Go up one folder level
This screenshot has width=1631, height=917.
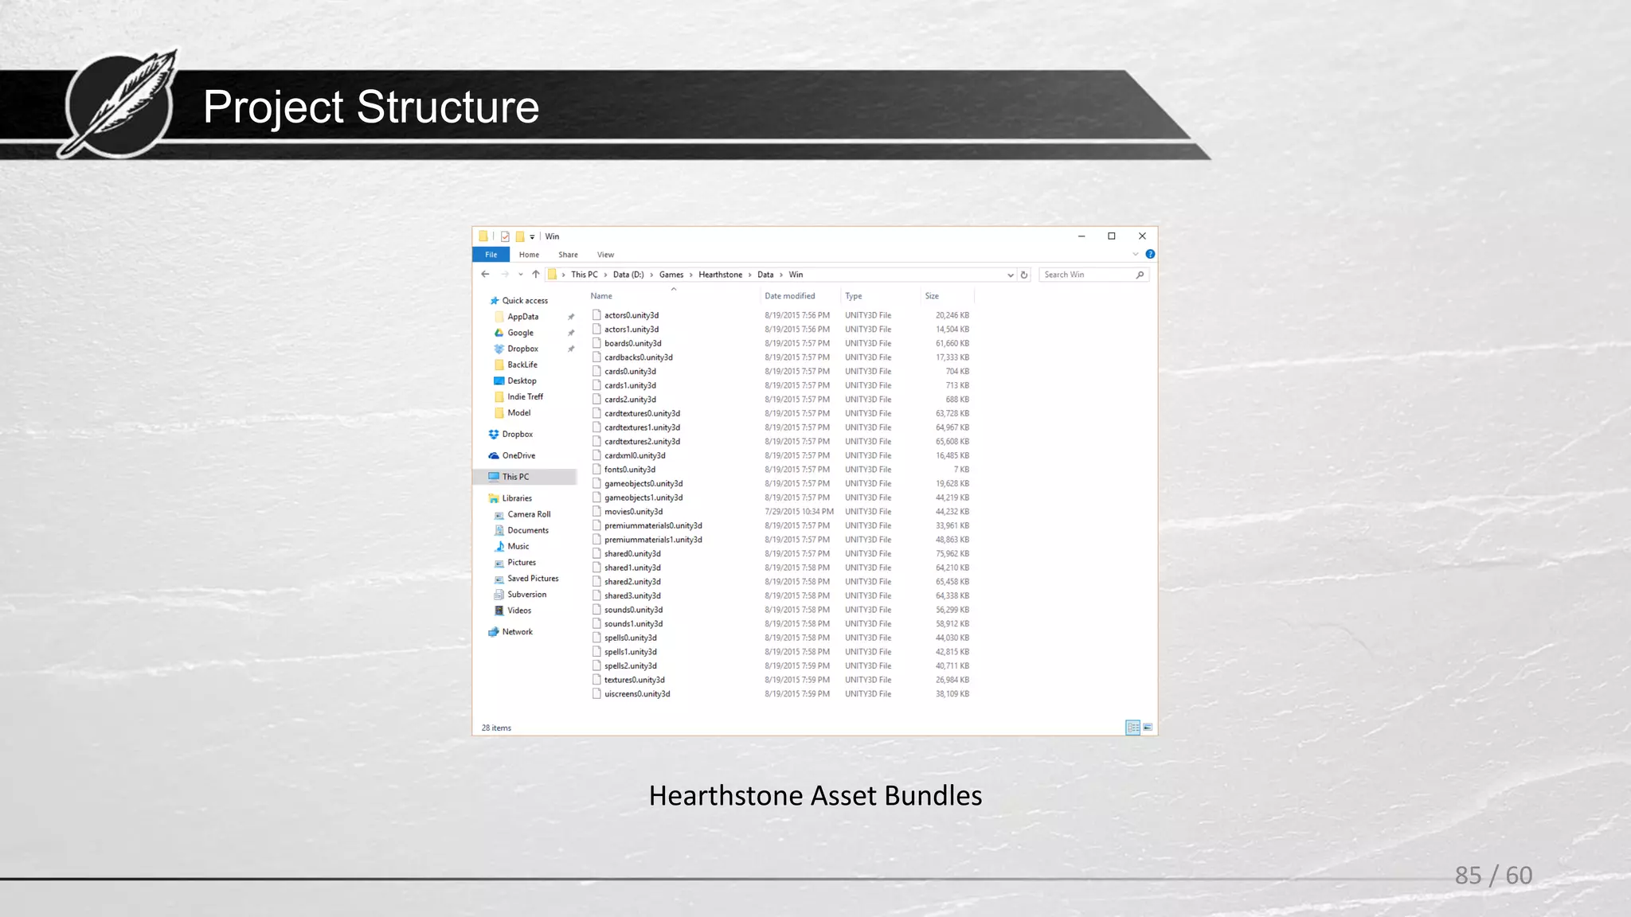tap(536, 275)
